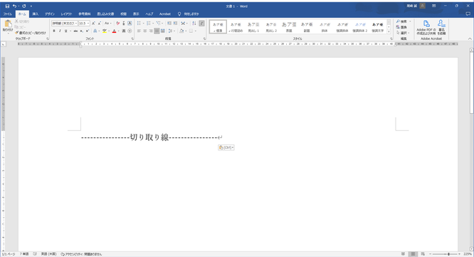
Task: Click the Redo/Repeat icon
Action: click(24, 6)
